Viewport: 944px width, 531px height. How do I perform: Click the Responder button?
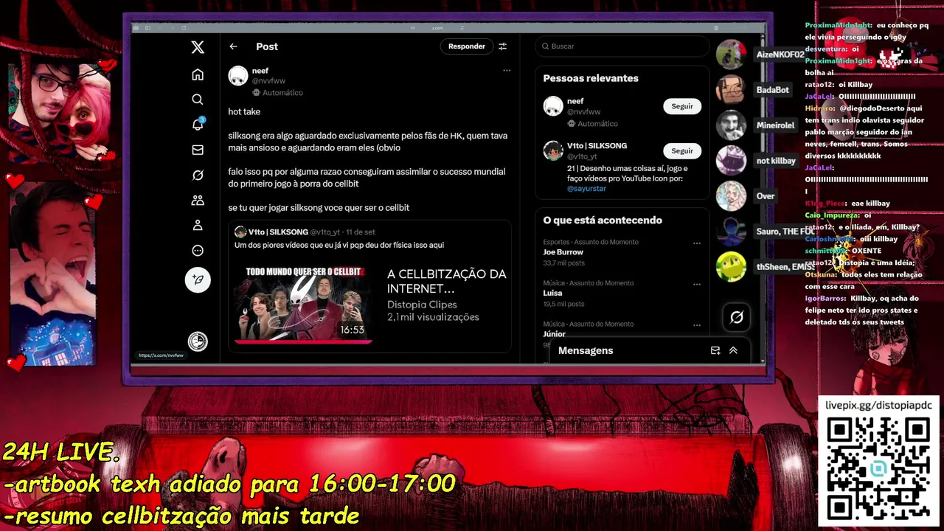(467, 46)
